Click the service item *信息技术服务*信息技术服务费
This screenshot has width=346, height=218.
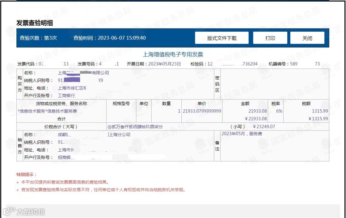coord(47,111)
